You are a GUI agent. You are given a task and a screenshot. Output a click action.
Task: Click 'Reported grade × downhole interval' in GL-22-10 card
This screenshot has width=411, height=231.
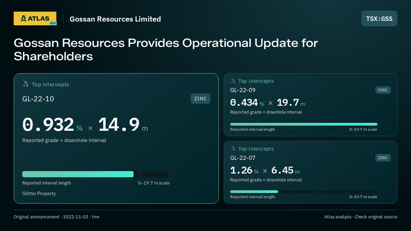tap(64, 140)
